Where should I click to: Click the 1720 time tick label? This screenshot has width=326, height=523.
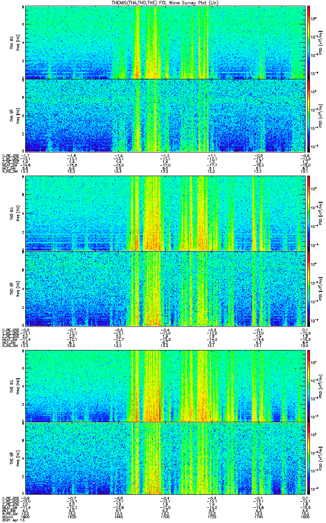click(211, 517)
